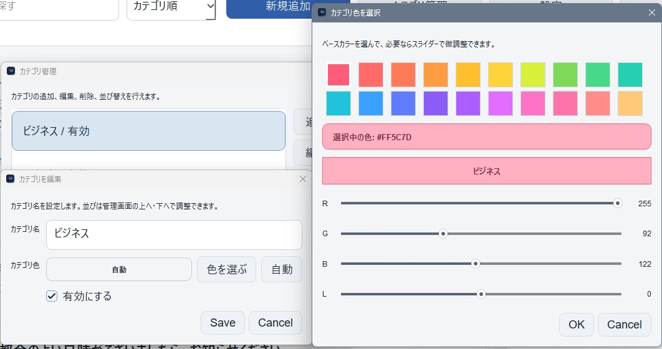Select the green color swatch
Screen dimensions: 662x349
coord(565,75)
